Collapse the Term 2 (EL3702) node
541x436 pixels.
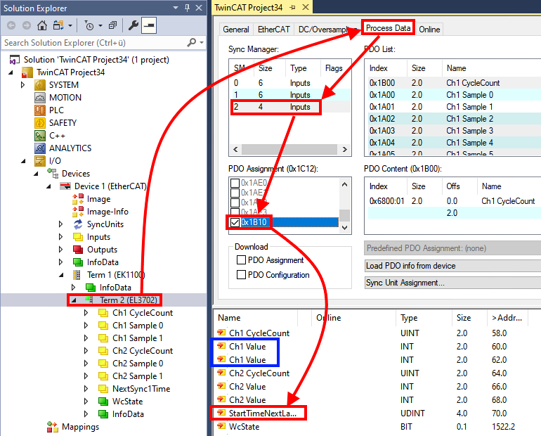(x=74, y=300)
